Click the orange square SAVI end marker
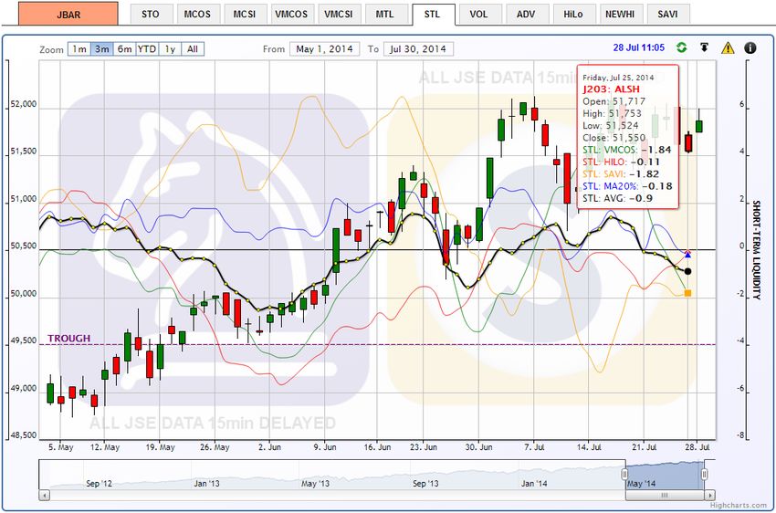The image size is (776, 513). (x=687, y=293)
